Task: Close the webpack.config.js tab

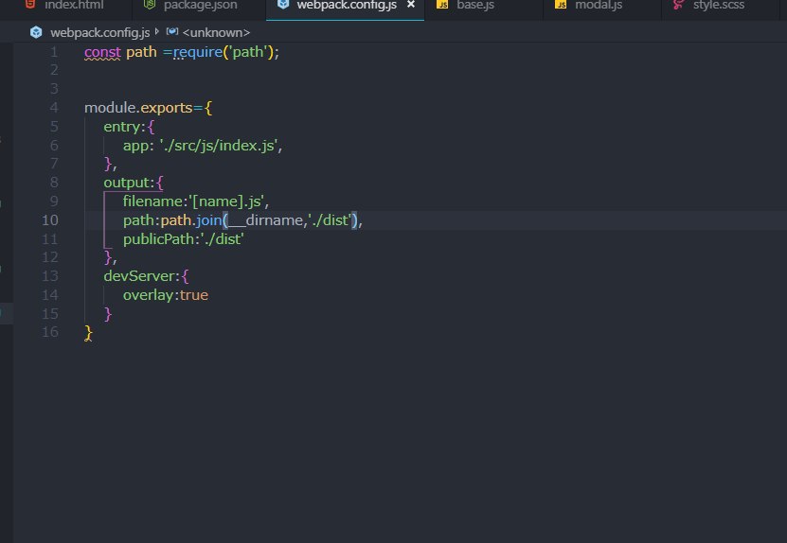Action: 411,5
